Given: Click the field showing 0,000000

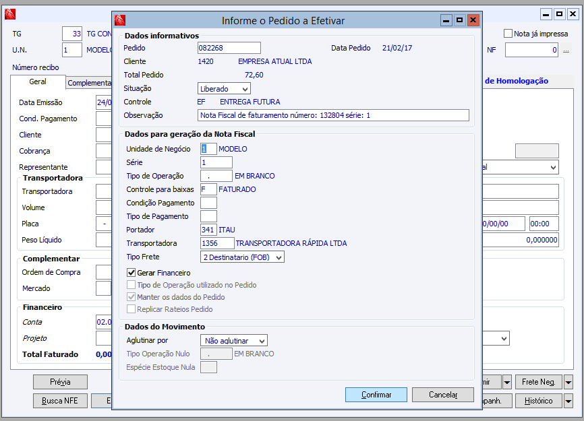Looking at the screenshot, I should (521, 240).
